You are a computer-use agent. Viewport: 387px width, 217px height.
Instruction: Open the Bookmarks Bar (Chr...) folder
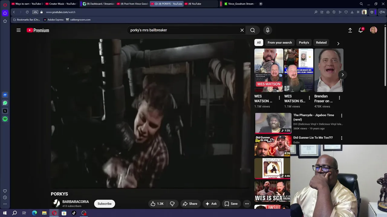click(x=26, y=20)
